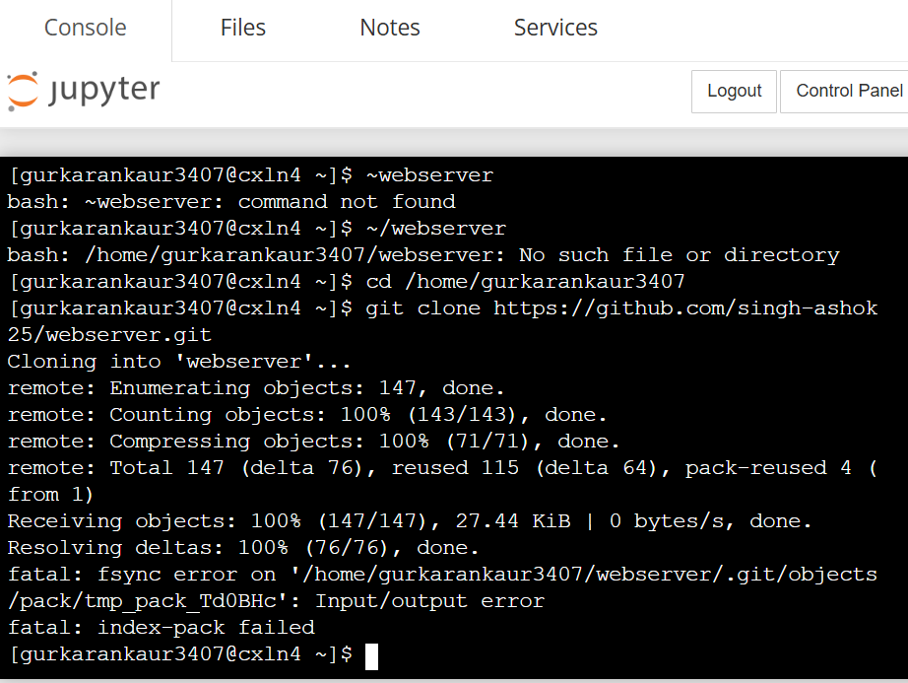The image size is (908, 683).
Task: Click the 'remote: Enumerating objects' line
Action: pos(256,388)
